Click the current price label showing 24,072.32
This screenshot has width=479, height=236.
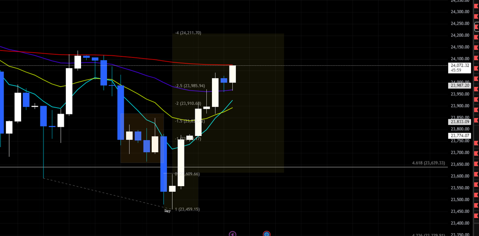pyautogui.click(x=460, y=65)
